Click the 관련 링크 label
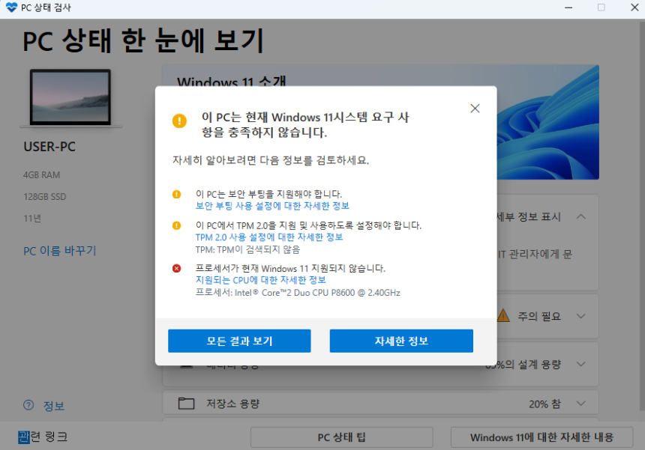The width and height of the screenshot is (645, 450). 43,437
